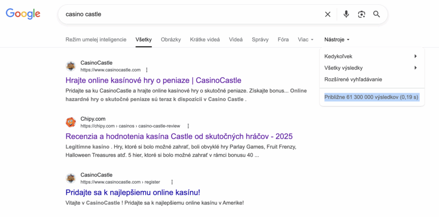Image resolution: width=439 pixels, height=217 pixels.
Task: Open three-dot menu for casinocastle.com result
Action: (x=147, y=70)
